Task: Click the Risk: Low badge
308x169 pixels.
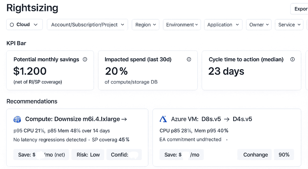Action: [x=88, y=154]
